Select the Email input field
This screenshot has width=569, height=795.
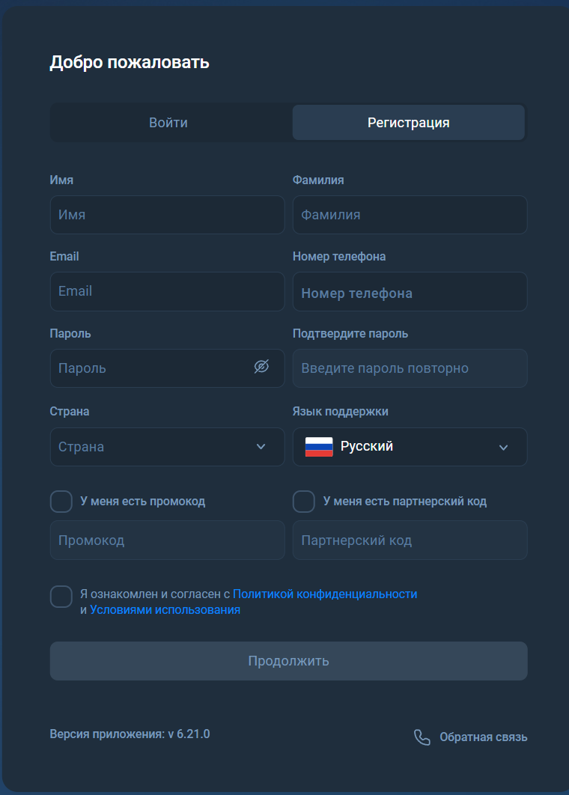[167, 291]
